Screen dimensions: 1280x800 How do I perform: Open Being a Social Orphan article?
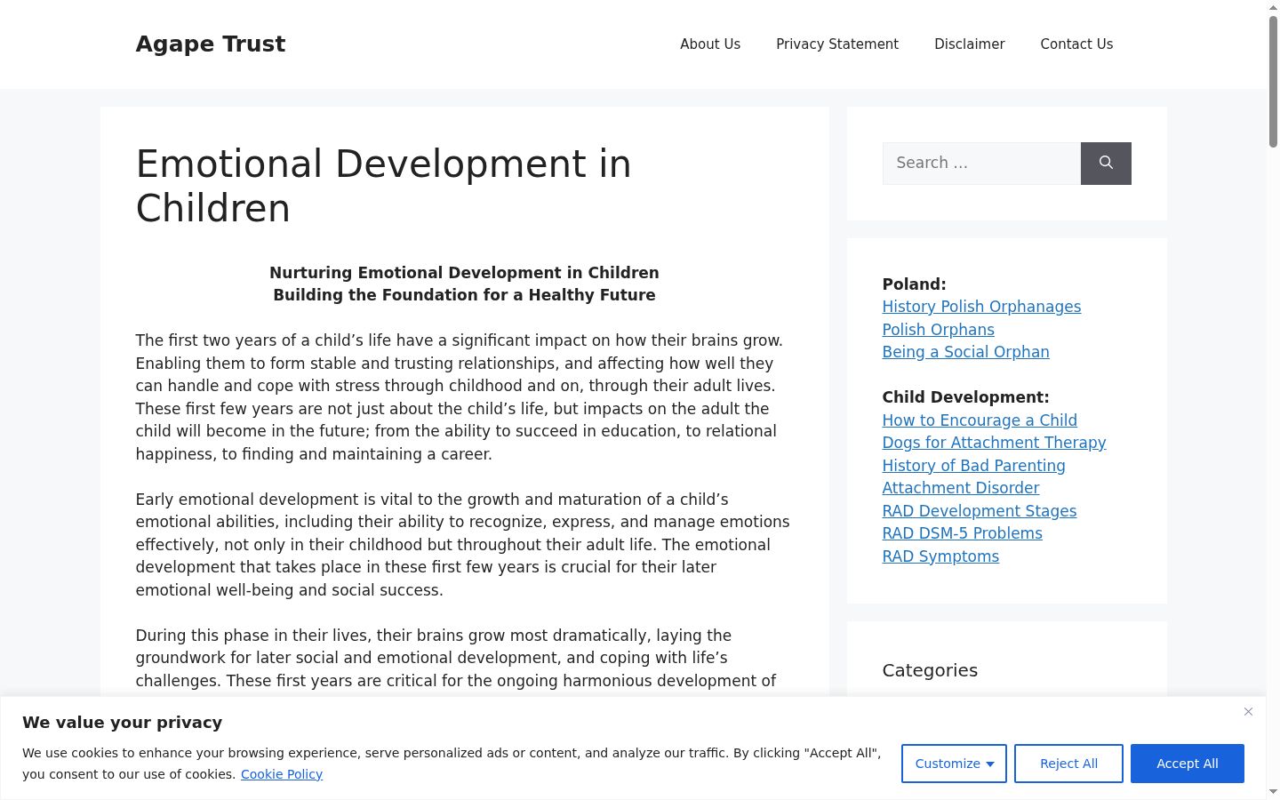tap(965, 352)
